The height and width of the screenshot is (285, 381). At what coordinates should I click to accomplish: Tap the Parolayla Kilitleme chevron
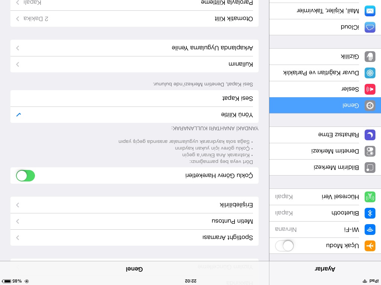[x=17, y=3]
